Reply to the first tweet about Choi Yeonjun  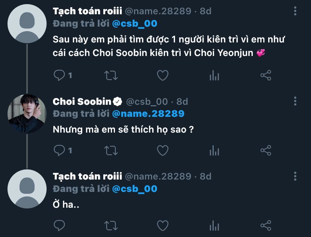pos(60,75)
